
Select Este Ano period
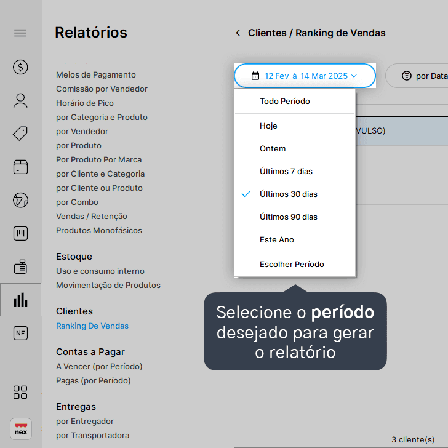coord(295,239)
